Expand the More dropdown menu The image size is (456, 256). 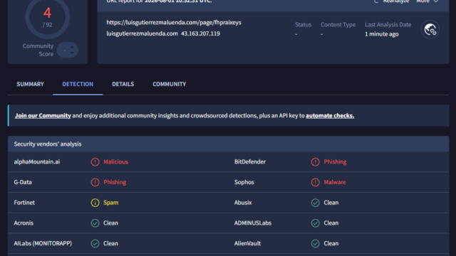click(427, 1)
